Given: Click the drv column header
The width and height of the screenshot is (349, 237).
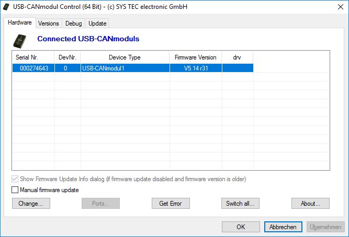Looking at the screenshot, I should pyautogui.click(x=237, y=57).
